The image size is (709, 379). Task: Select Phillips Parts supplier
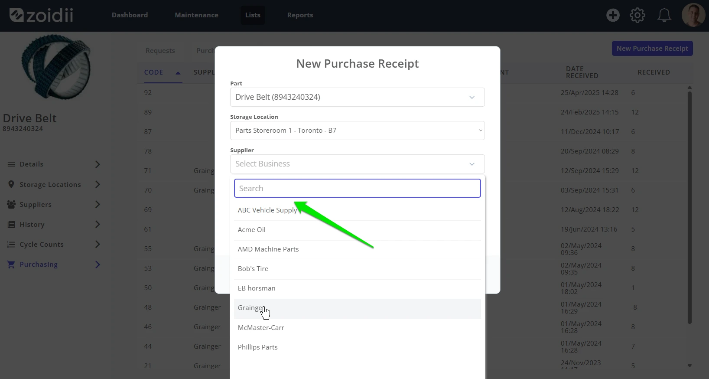(x=357, y=347)
